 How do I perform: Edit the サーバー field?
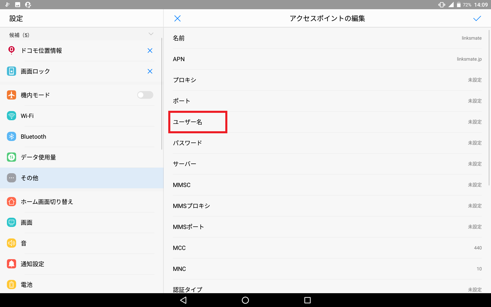click(x=327, y=164)
